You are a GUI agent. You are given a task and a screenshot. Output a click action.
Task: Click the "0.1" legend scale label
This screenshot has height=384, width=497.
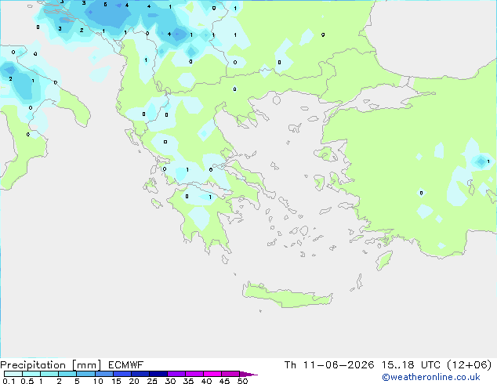tap(9, 381)
